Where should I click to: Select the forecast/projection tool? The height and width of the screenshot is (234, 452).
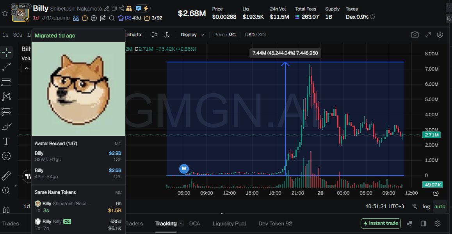tap(6, 112)
